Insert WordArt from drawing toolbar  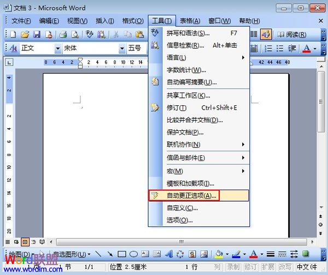point(168,254)
